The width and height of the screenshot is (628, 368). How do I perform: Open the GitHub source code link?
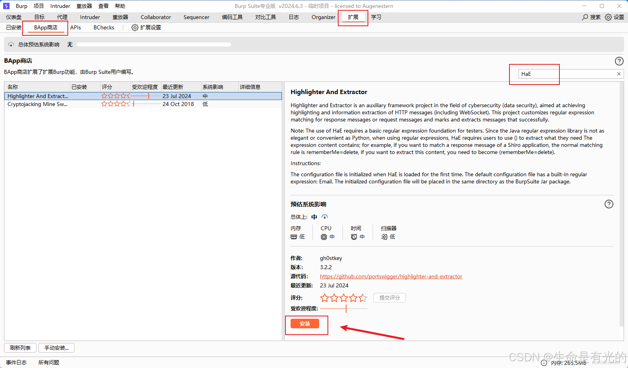391,276
